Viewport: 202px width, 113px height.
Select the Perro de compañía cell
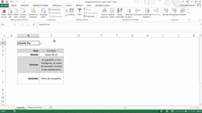51,78
